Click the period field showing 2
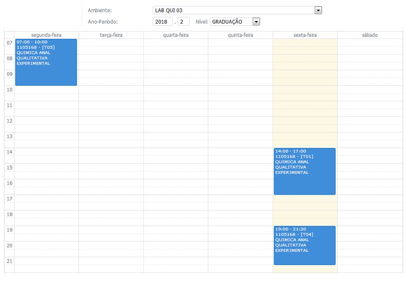 click(184, 22)
